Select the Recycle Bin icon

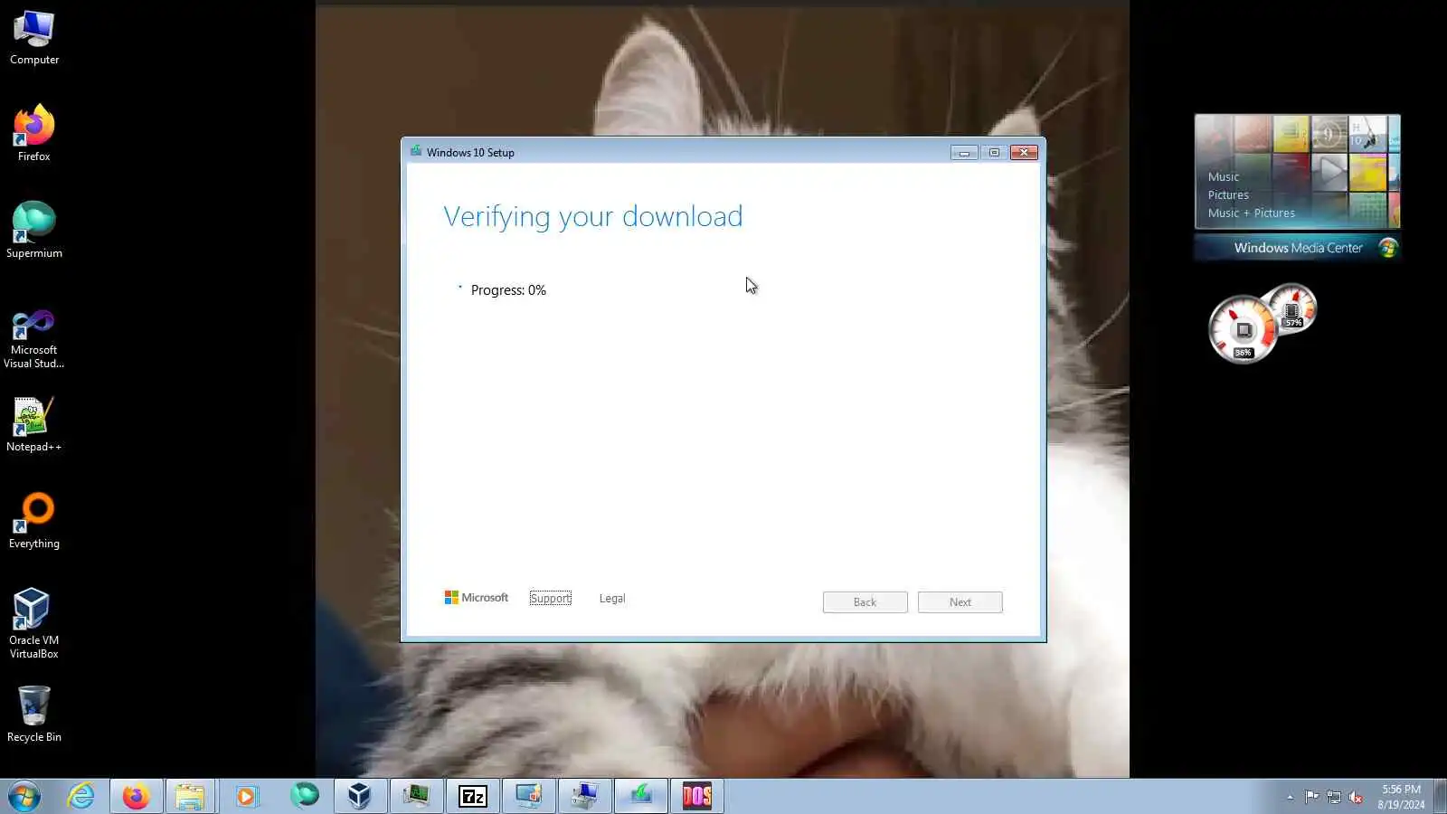coord(34,715)
